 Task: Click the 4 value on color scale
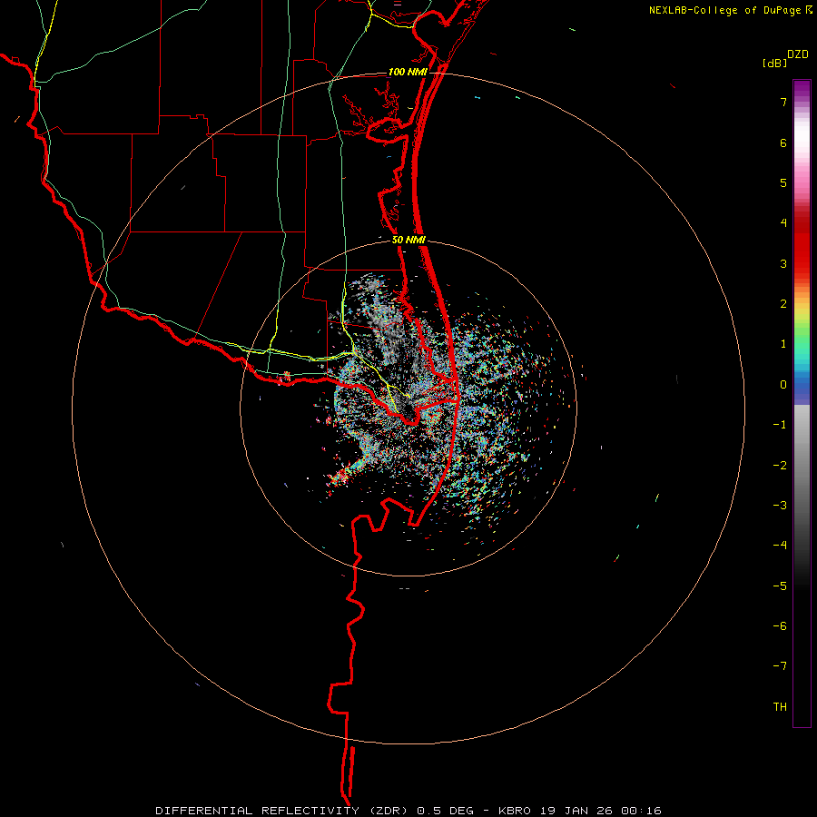coord(783,223)
